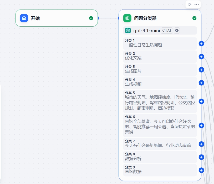Select 分类 4 生成视频 row
The width and height of the screenshot is (214, 184).
(x=160, y=83)
